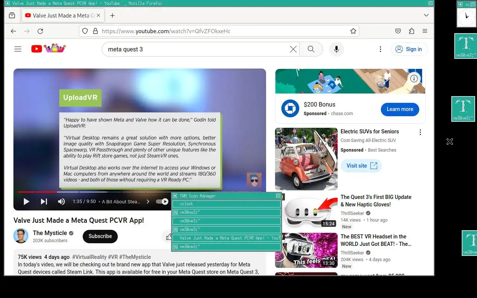477x298 pixels.
Task: Reload the current YouTube page
Action: (x=40, y=31)
